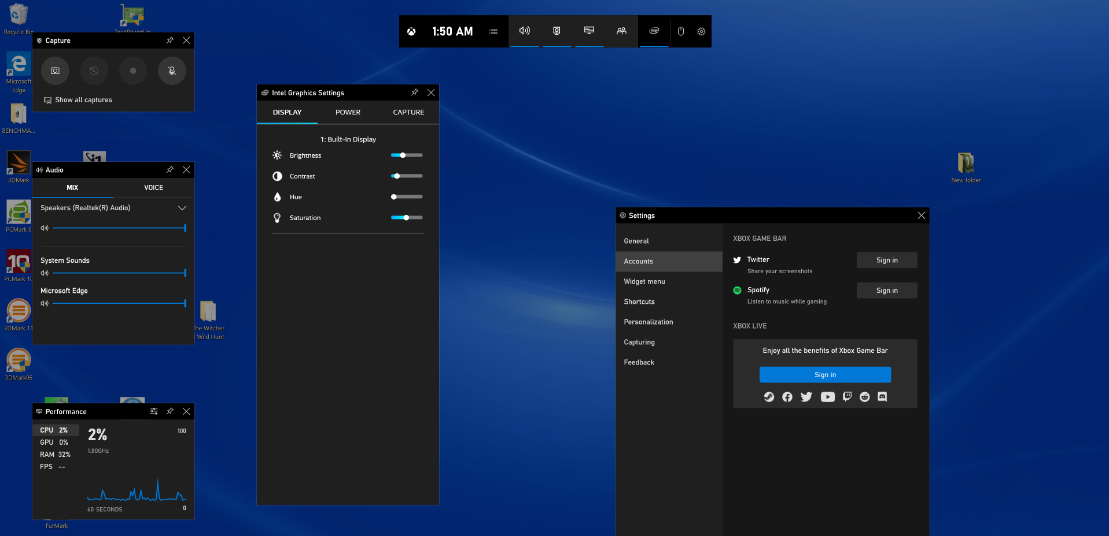Switch to the VOICE tab in Audio

[154, 188]
